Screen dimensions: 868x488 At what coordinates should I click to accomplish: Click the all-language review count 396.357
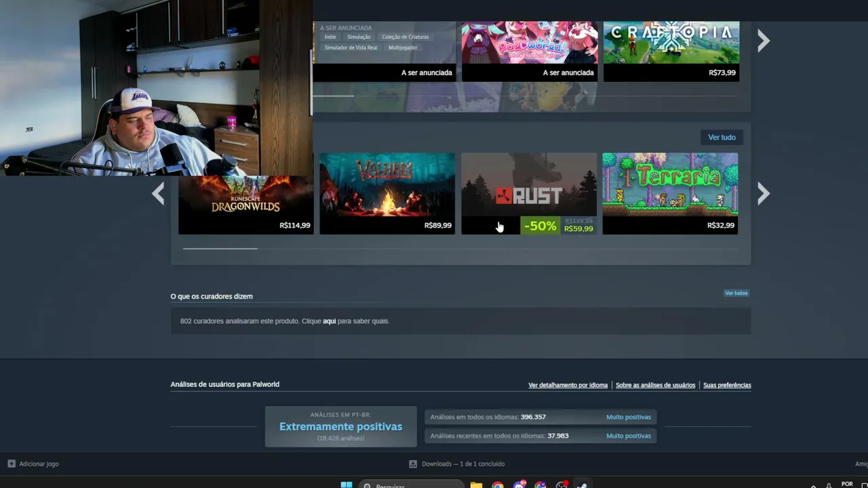click(533, 417)
